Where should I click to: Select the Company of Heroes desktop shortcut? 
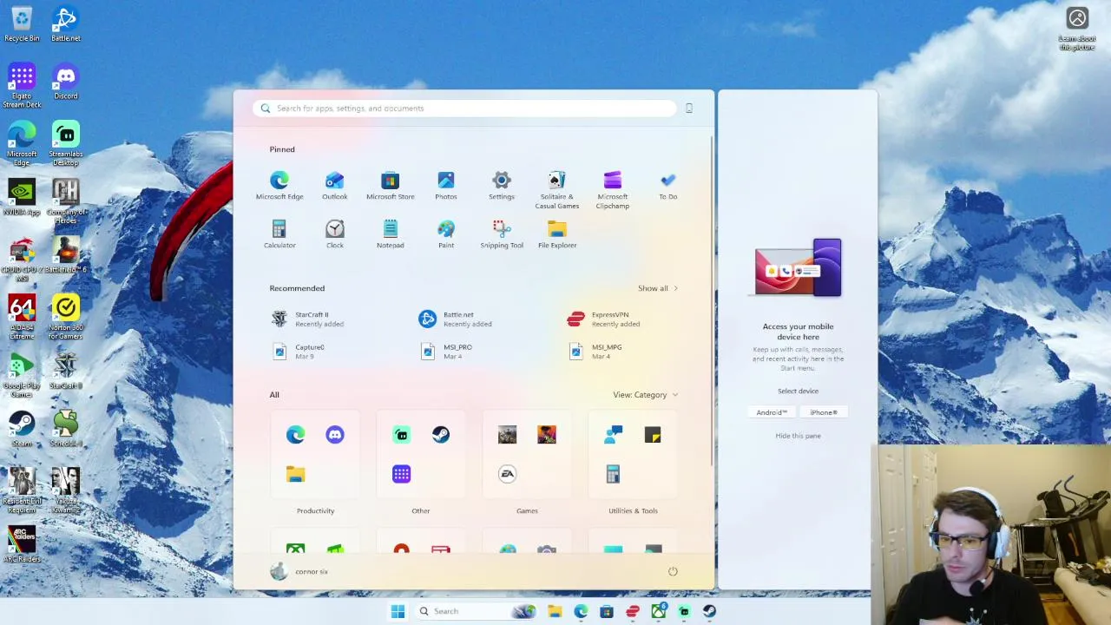[x=66, y=201]
